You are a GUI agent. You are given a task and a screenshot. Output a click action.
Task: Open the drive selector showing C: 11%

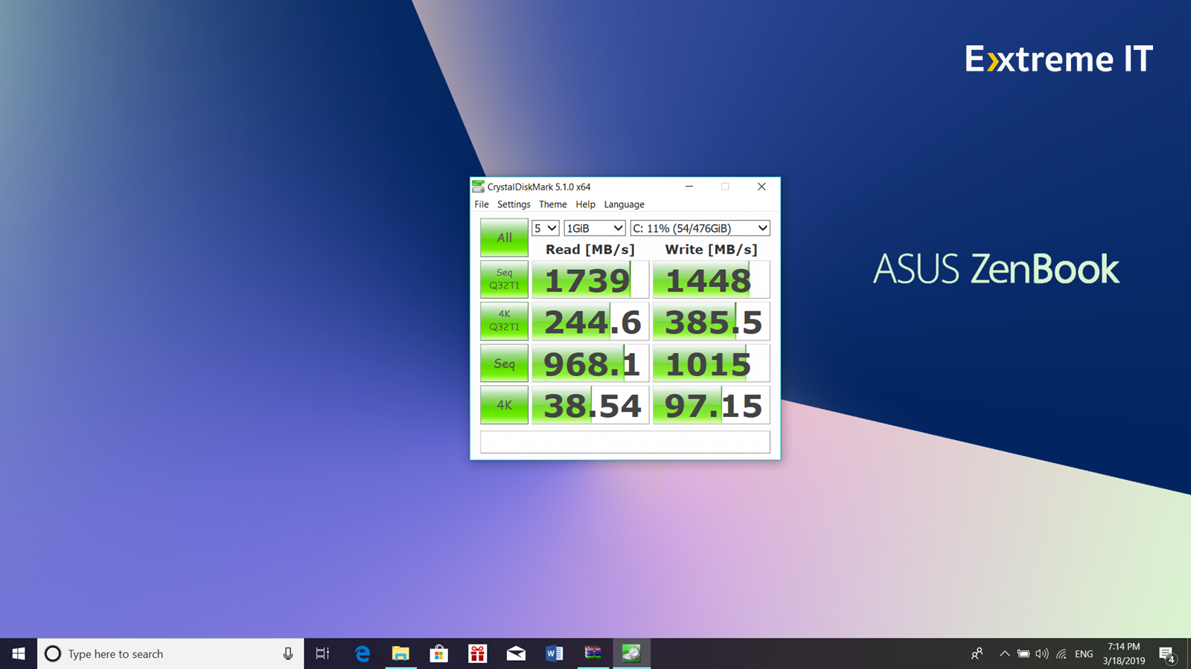click(x=700, y=228)
